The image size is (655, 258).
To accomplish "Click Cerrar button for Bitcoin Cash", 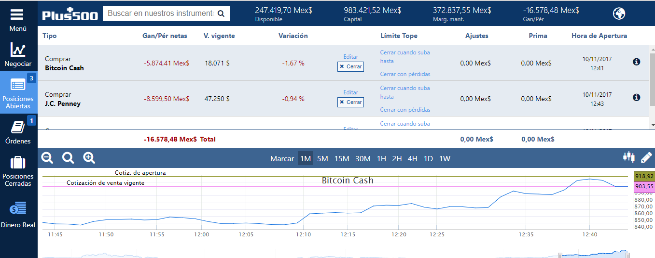I will tap(350, 66).
